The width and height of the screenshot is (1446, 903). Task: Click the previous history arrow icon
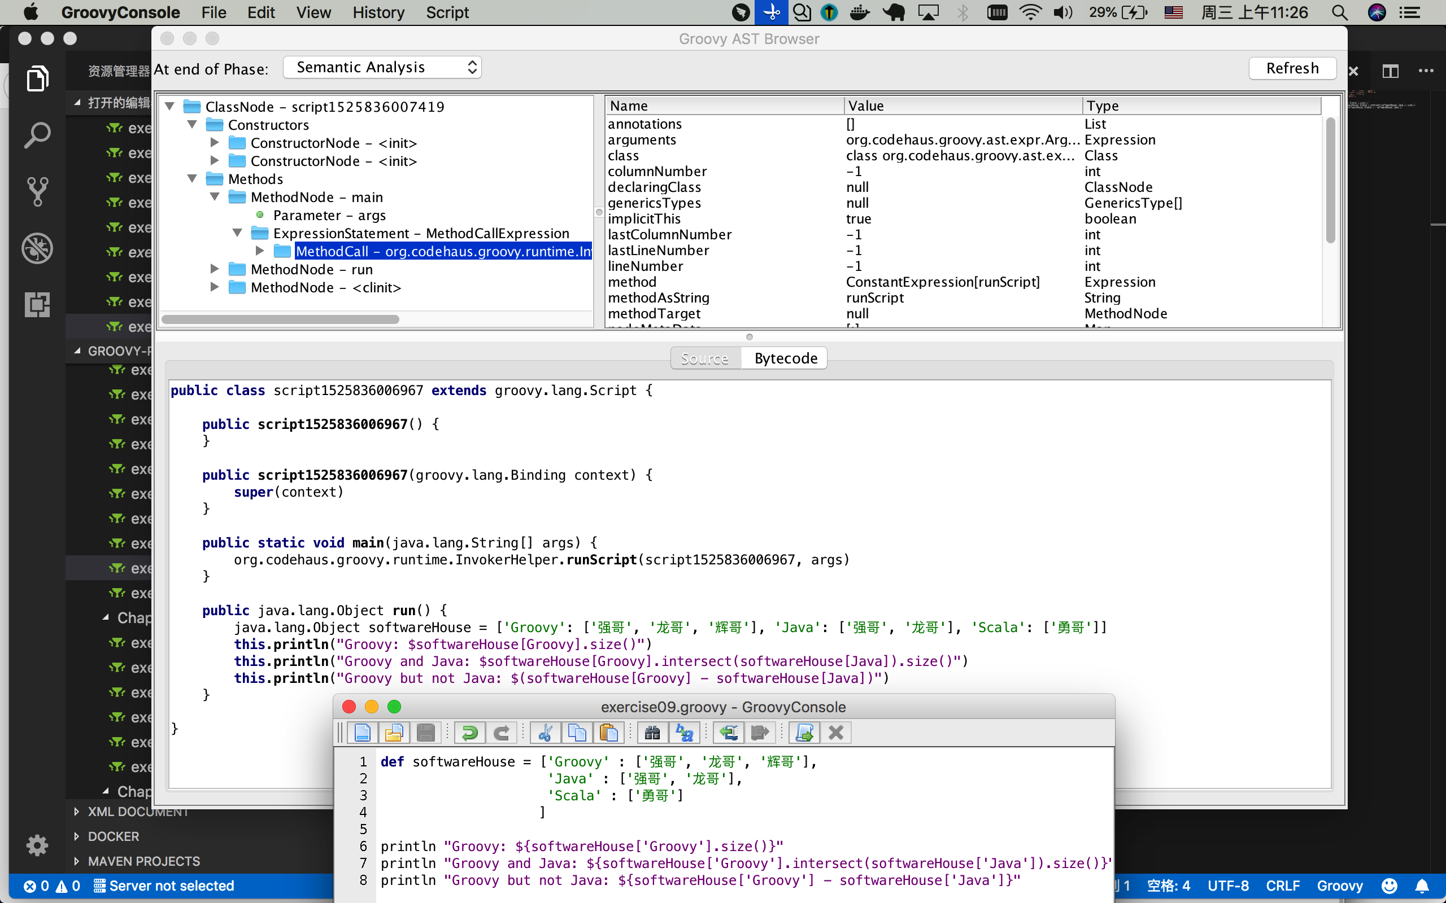click(728, 732)
